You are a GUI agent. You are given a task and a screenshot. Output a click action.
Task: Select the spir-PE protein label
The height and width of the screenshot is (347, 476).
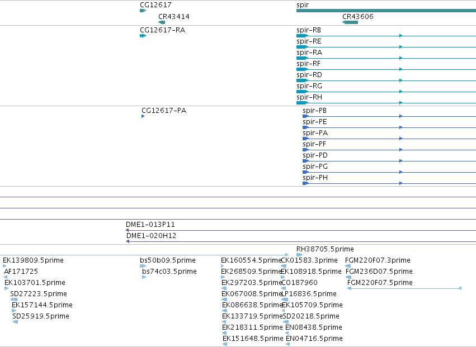pos(314,122)
